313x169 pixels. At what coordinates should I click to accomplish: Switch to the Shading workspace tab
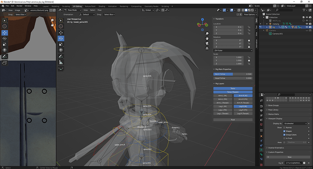tap(102, 6)
